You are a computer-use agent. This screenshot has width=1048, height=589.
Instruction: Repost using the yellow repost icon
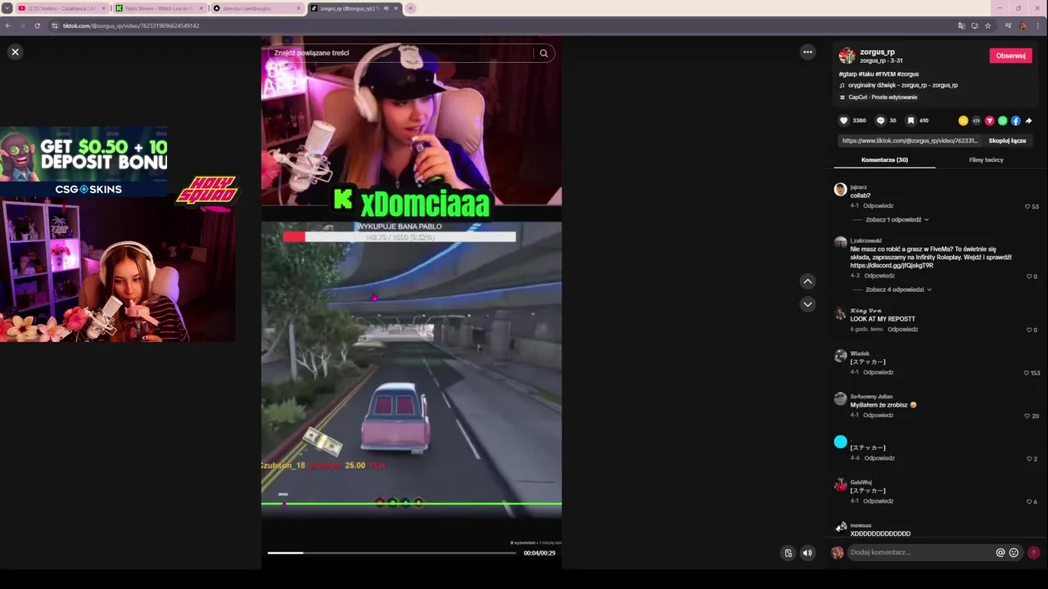coord(963,120)
